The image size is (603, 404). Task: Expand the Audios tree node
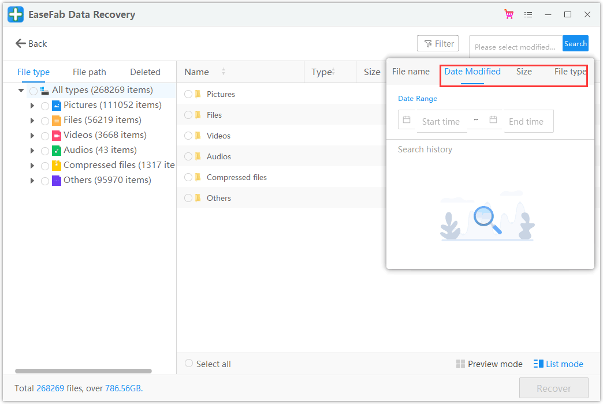[32, 150]
